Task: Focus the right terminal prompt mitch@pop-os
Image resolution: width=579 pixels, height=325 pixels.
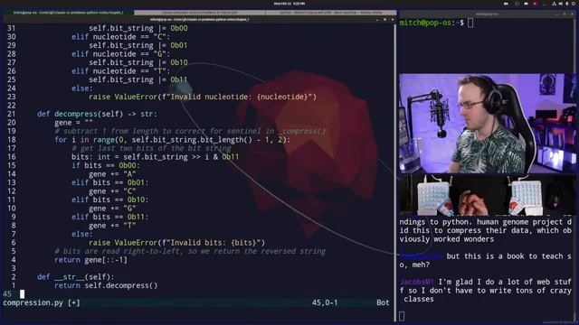Action: click(x=432, y=23)
